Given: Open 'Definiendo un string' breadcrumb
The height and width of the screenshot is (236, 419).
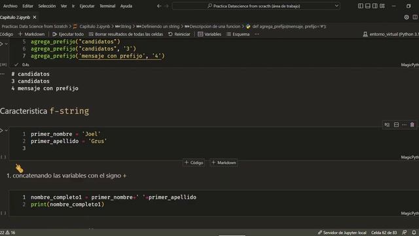Looking at the screenshot, I should [x=158, y=26].
